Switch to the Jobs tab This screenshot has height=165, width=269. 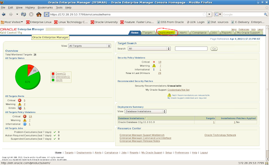(x=214, y=33)
